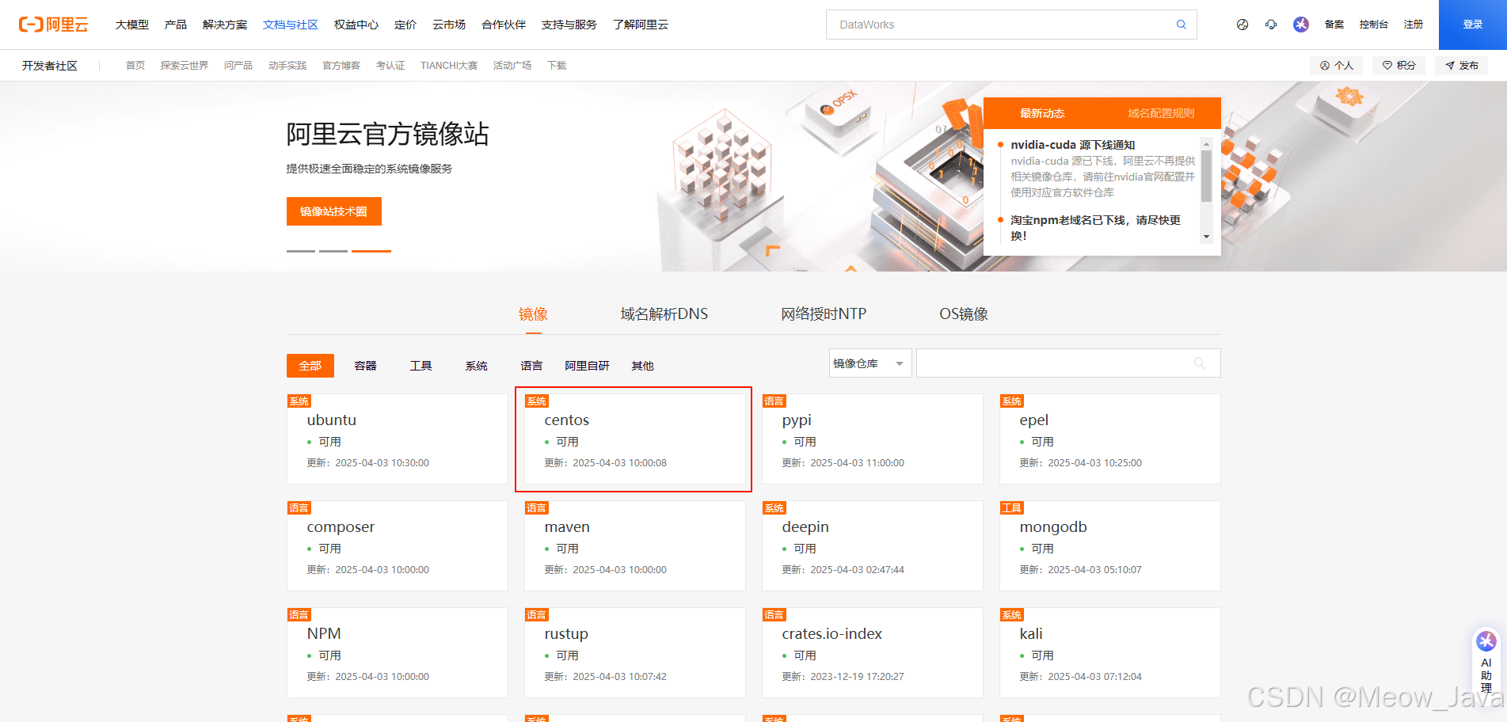Switch news panel to 域名配置规则 tab

click(x=1161, y=113)
